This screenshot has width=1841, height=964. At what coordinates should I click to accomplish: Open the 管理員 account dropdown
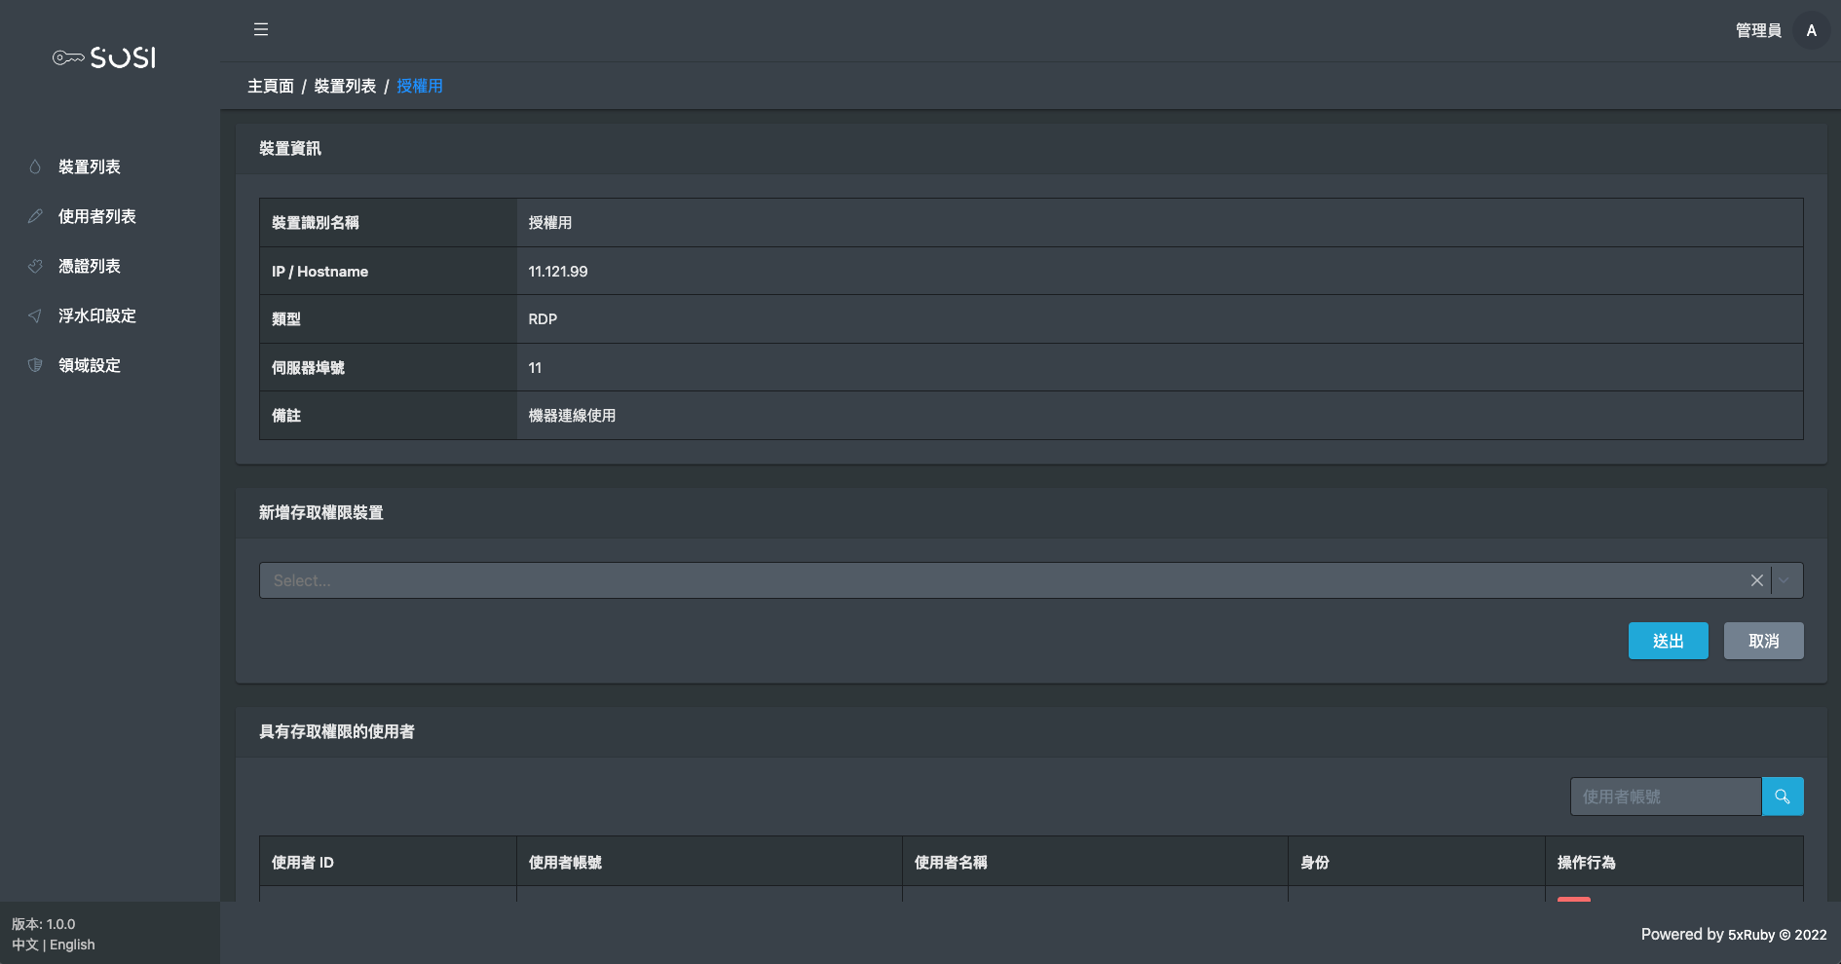[x=1758, y=31]
